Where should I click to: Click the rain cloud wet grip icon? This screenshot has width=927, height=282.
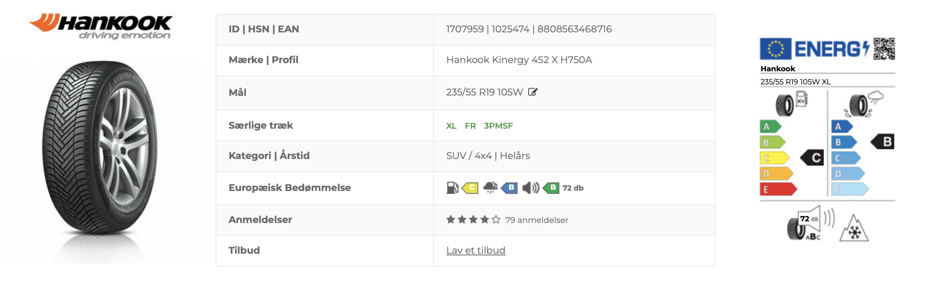tap(490, 188)
